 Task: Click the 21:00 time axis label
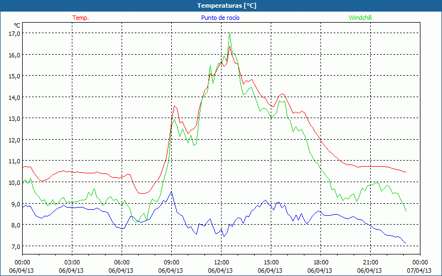[x=370, y=263]
